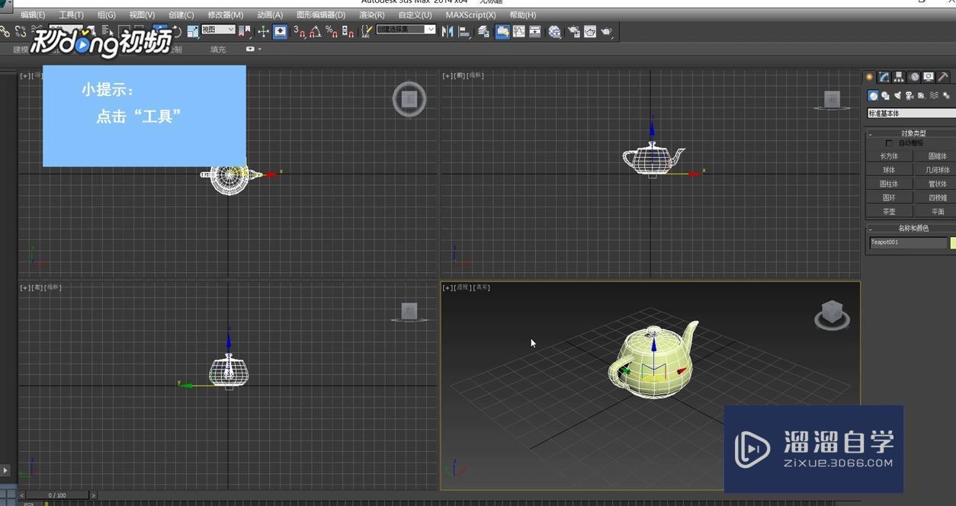Toggle Angle Snap on

pos(314,31)
